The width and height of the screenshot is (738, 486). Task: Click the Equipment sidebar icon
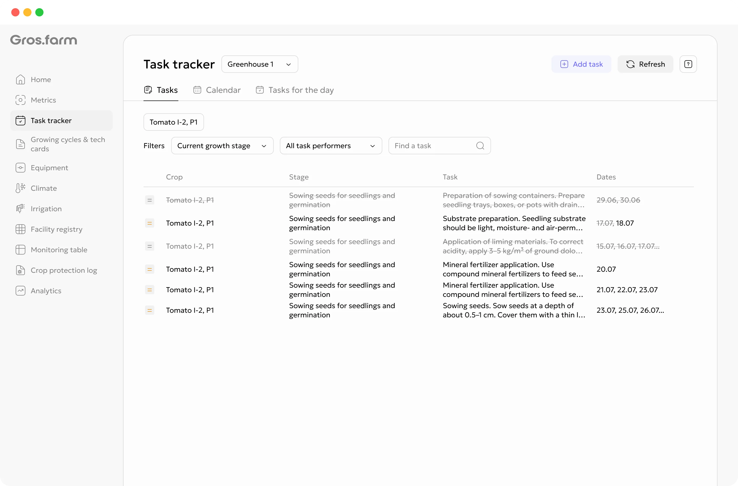(x=20, y=168)
